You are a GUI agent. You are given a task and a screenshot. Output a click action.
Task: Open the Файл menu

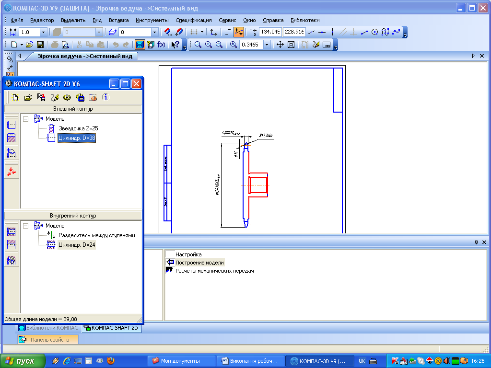(17, 20)
